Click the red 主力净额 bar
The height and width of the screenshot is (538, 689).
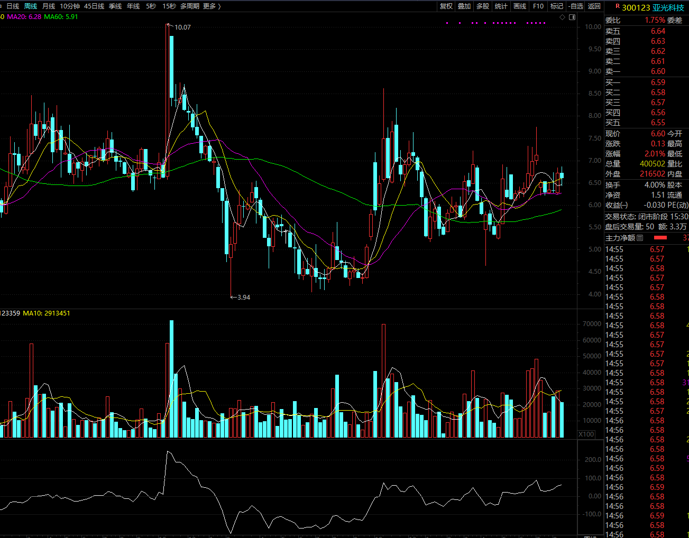[660, 238]
